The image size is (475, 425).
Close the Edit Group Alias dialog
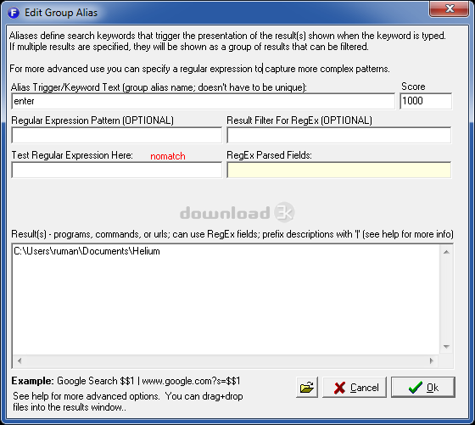(x=449, y=8)
